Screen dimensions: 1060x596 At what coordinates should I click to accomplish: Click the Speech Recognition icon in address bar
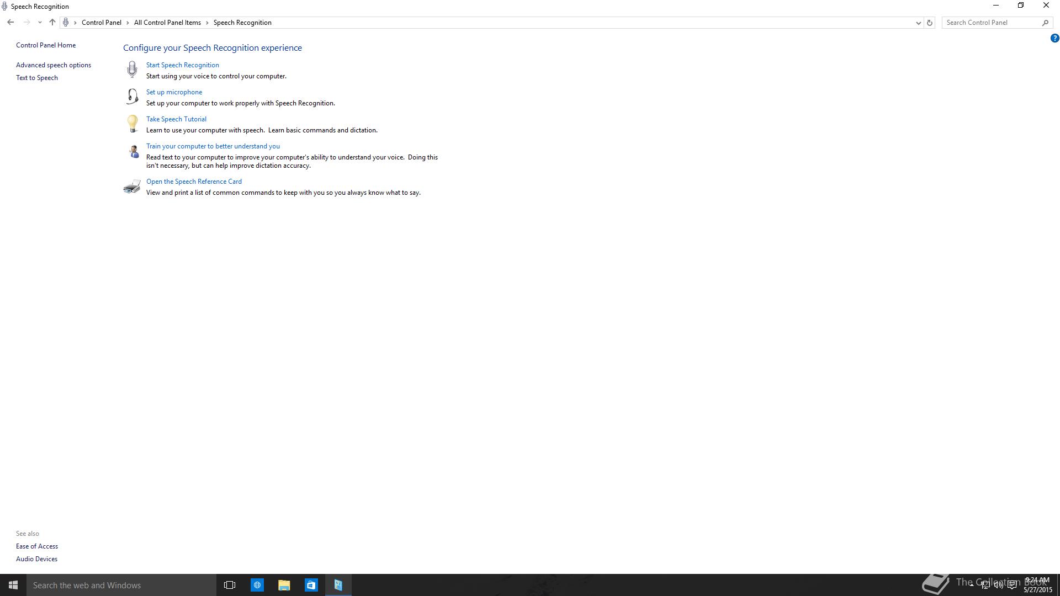click(x=66, y=23)
